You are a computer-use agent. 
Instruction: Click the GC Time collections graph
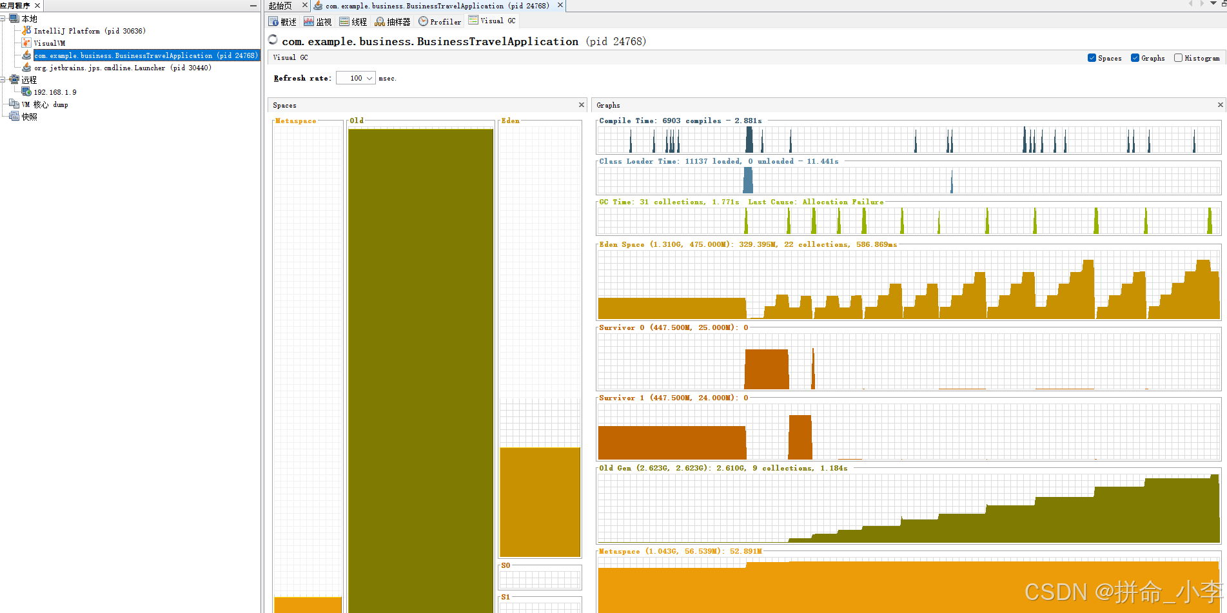click(x=908, y=221)
